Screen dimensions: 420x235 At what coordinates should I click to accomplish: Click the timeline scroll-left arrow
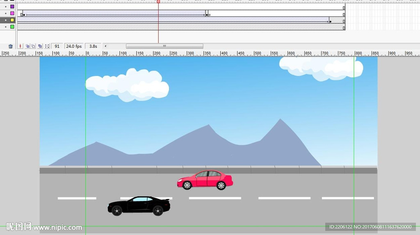(105, 46)
